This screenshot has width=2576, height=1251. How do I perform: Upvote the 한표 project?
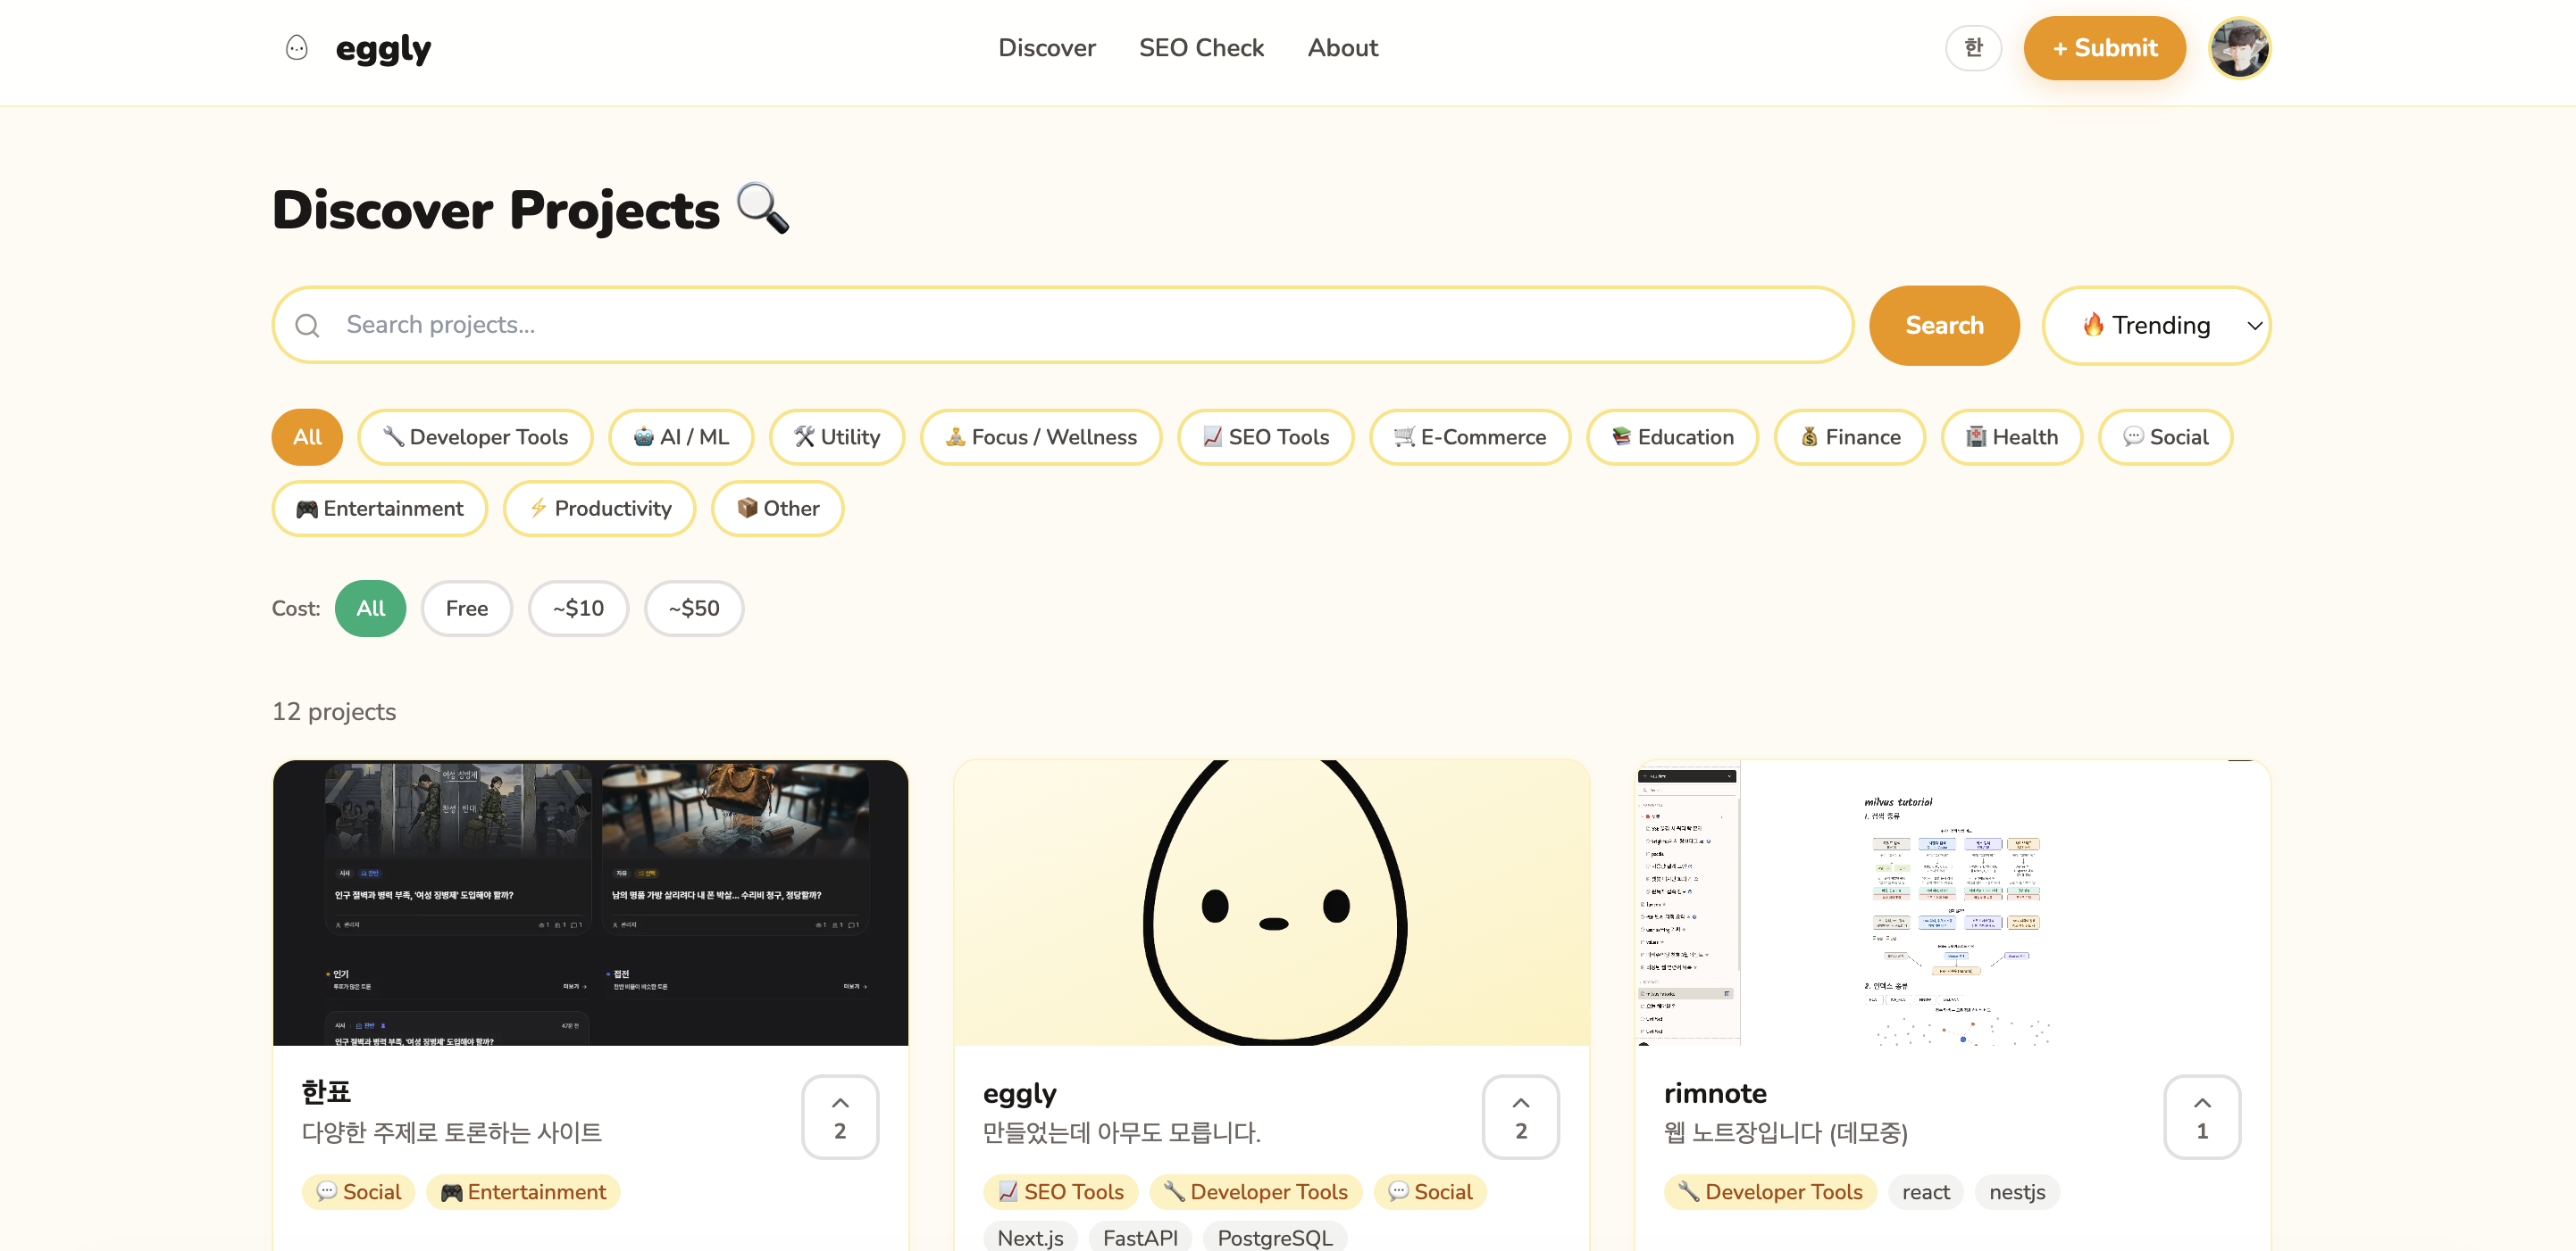point(839,1116)
